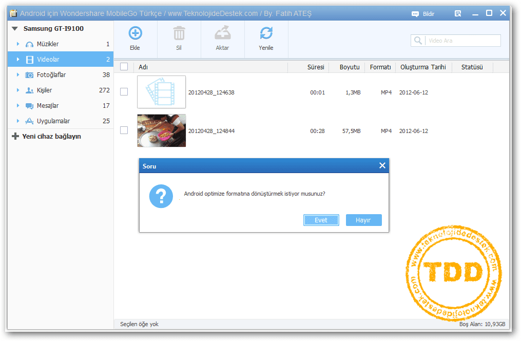Click the 00:28 duration value

click(317, 131)
